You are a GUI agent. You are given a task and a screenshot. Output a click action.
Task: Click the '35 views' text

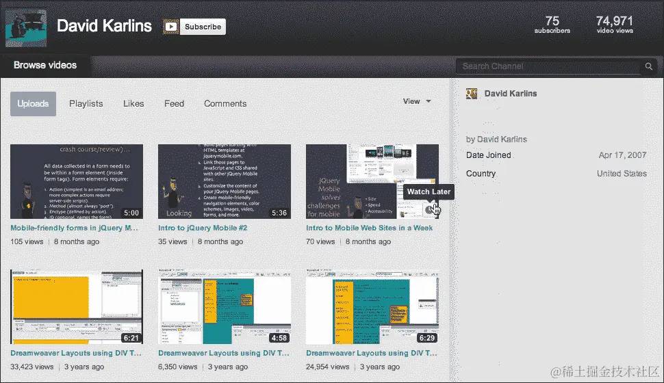coord(173,241)
